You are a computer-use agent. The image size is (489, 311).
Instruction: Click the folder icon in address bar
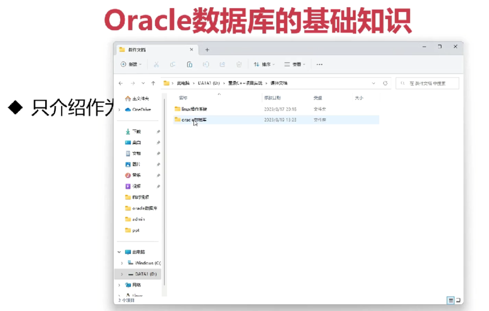click(167, 83)
